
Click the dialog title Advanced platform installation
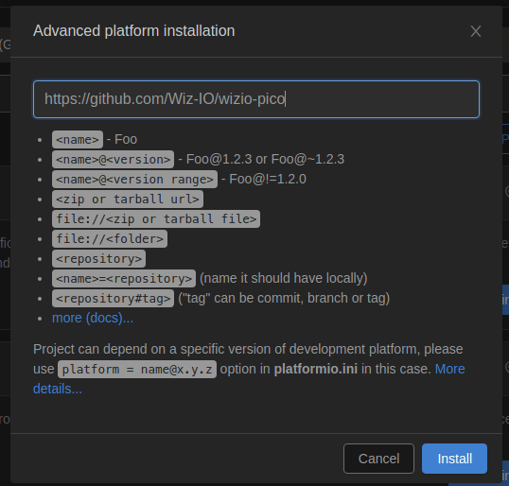point(133,31)
